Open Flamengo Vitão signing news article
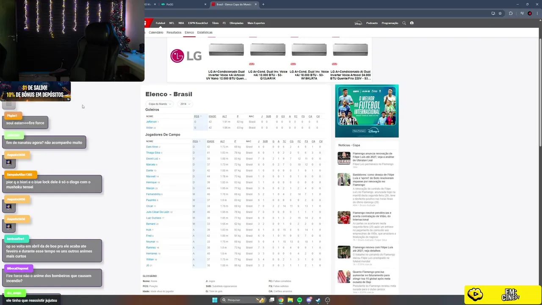 pos(372,216)
